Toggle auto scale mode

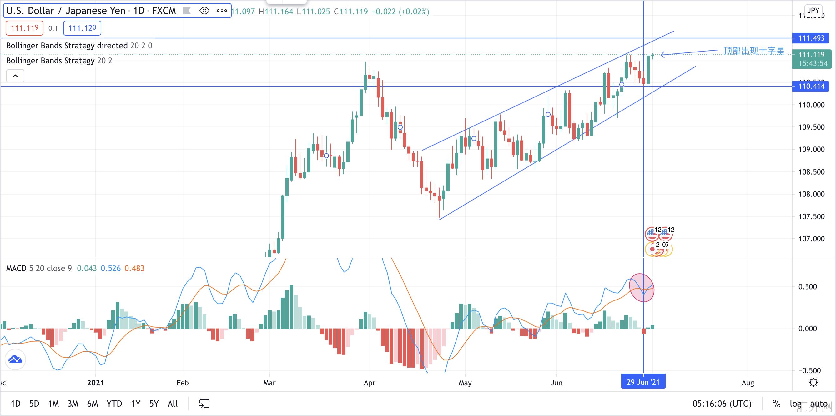pyautogui.click(x=818, y=404)
